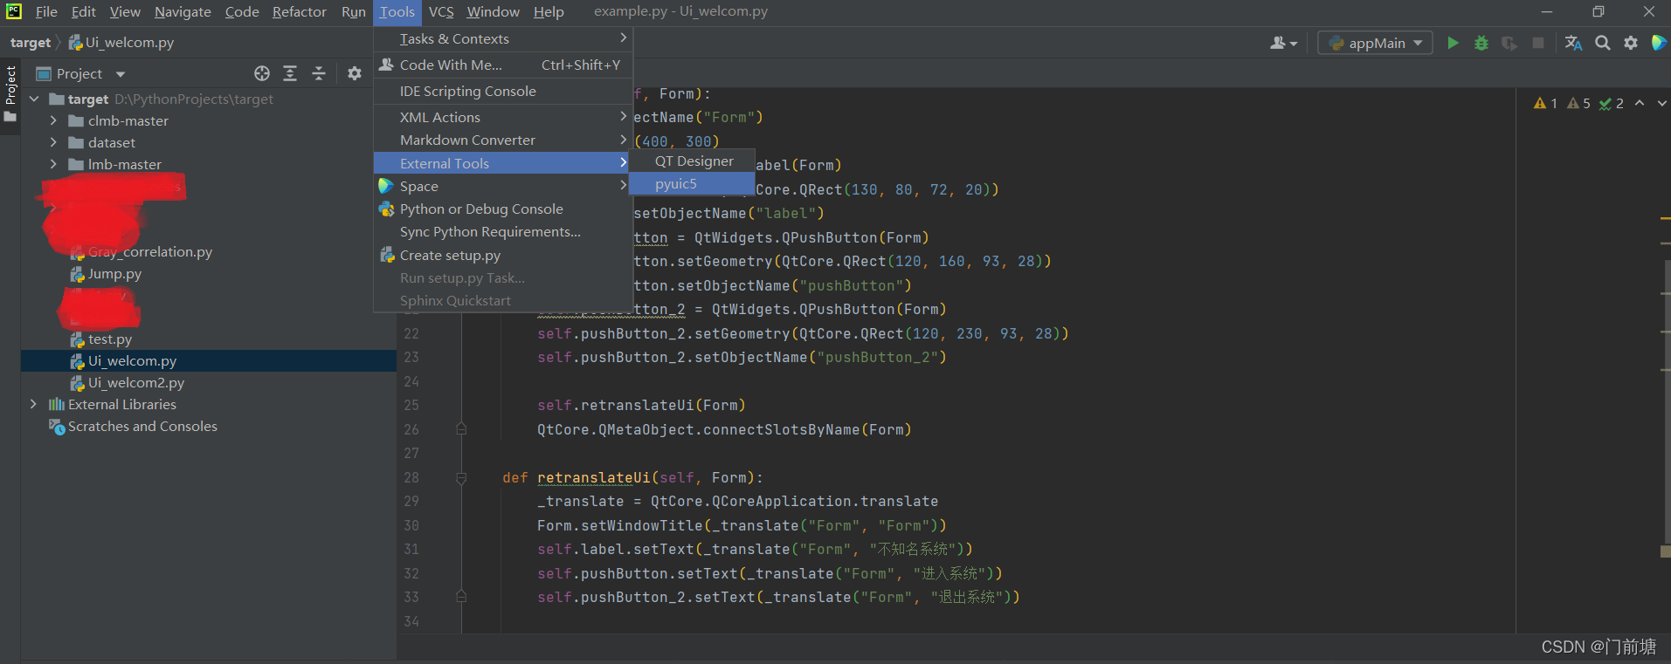Open the Edit menu

[84, 11]
